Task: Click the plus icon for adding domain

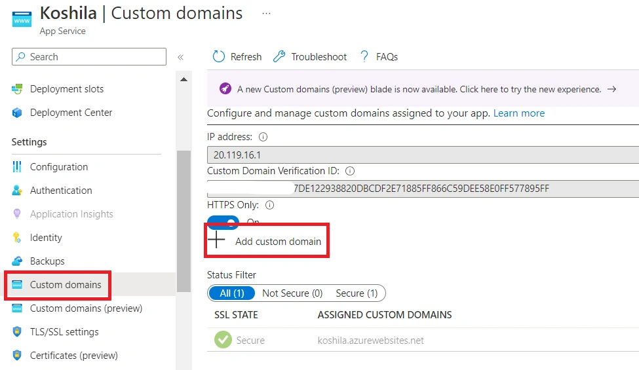Action: pyautogui.click(x=216, y=239)
